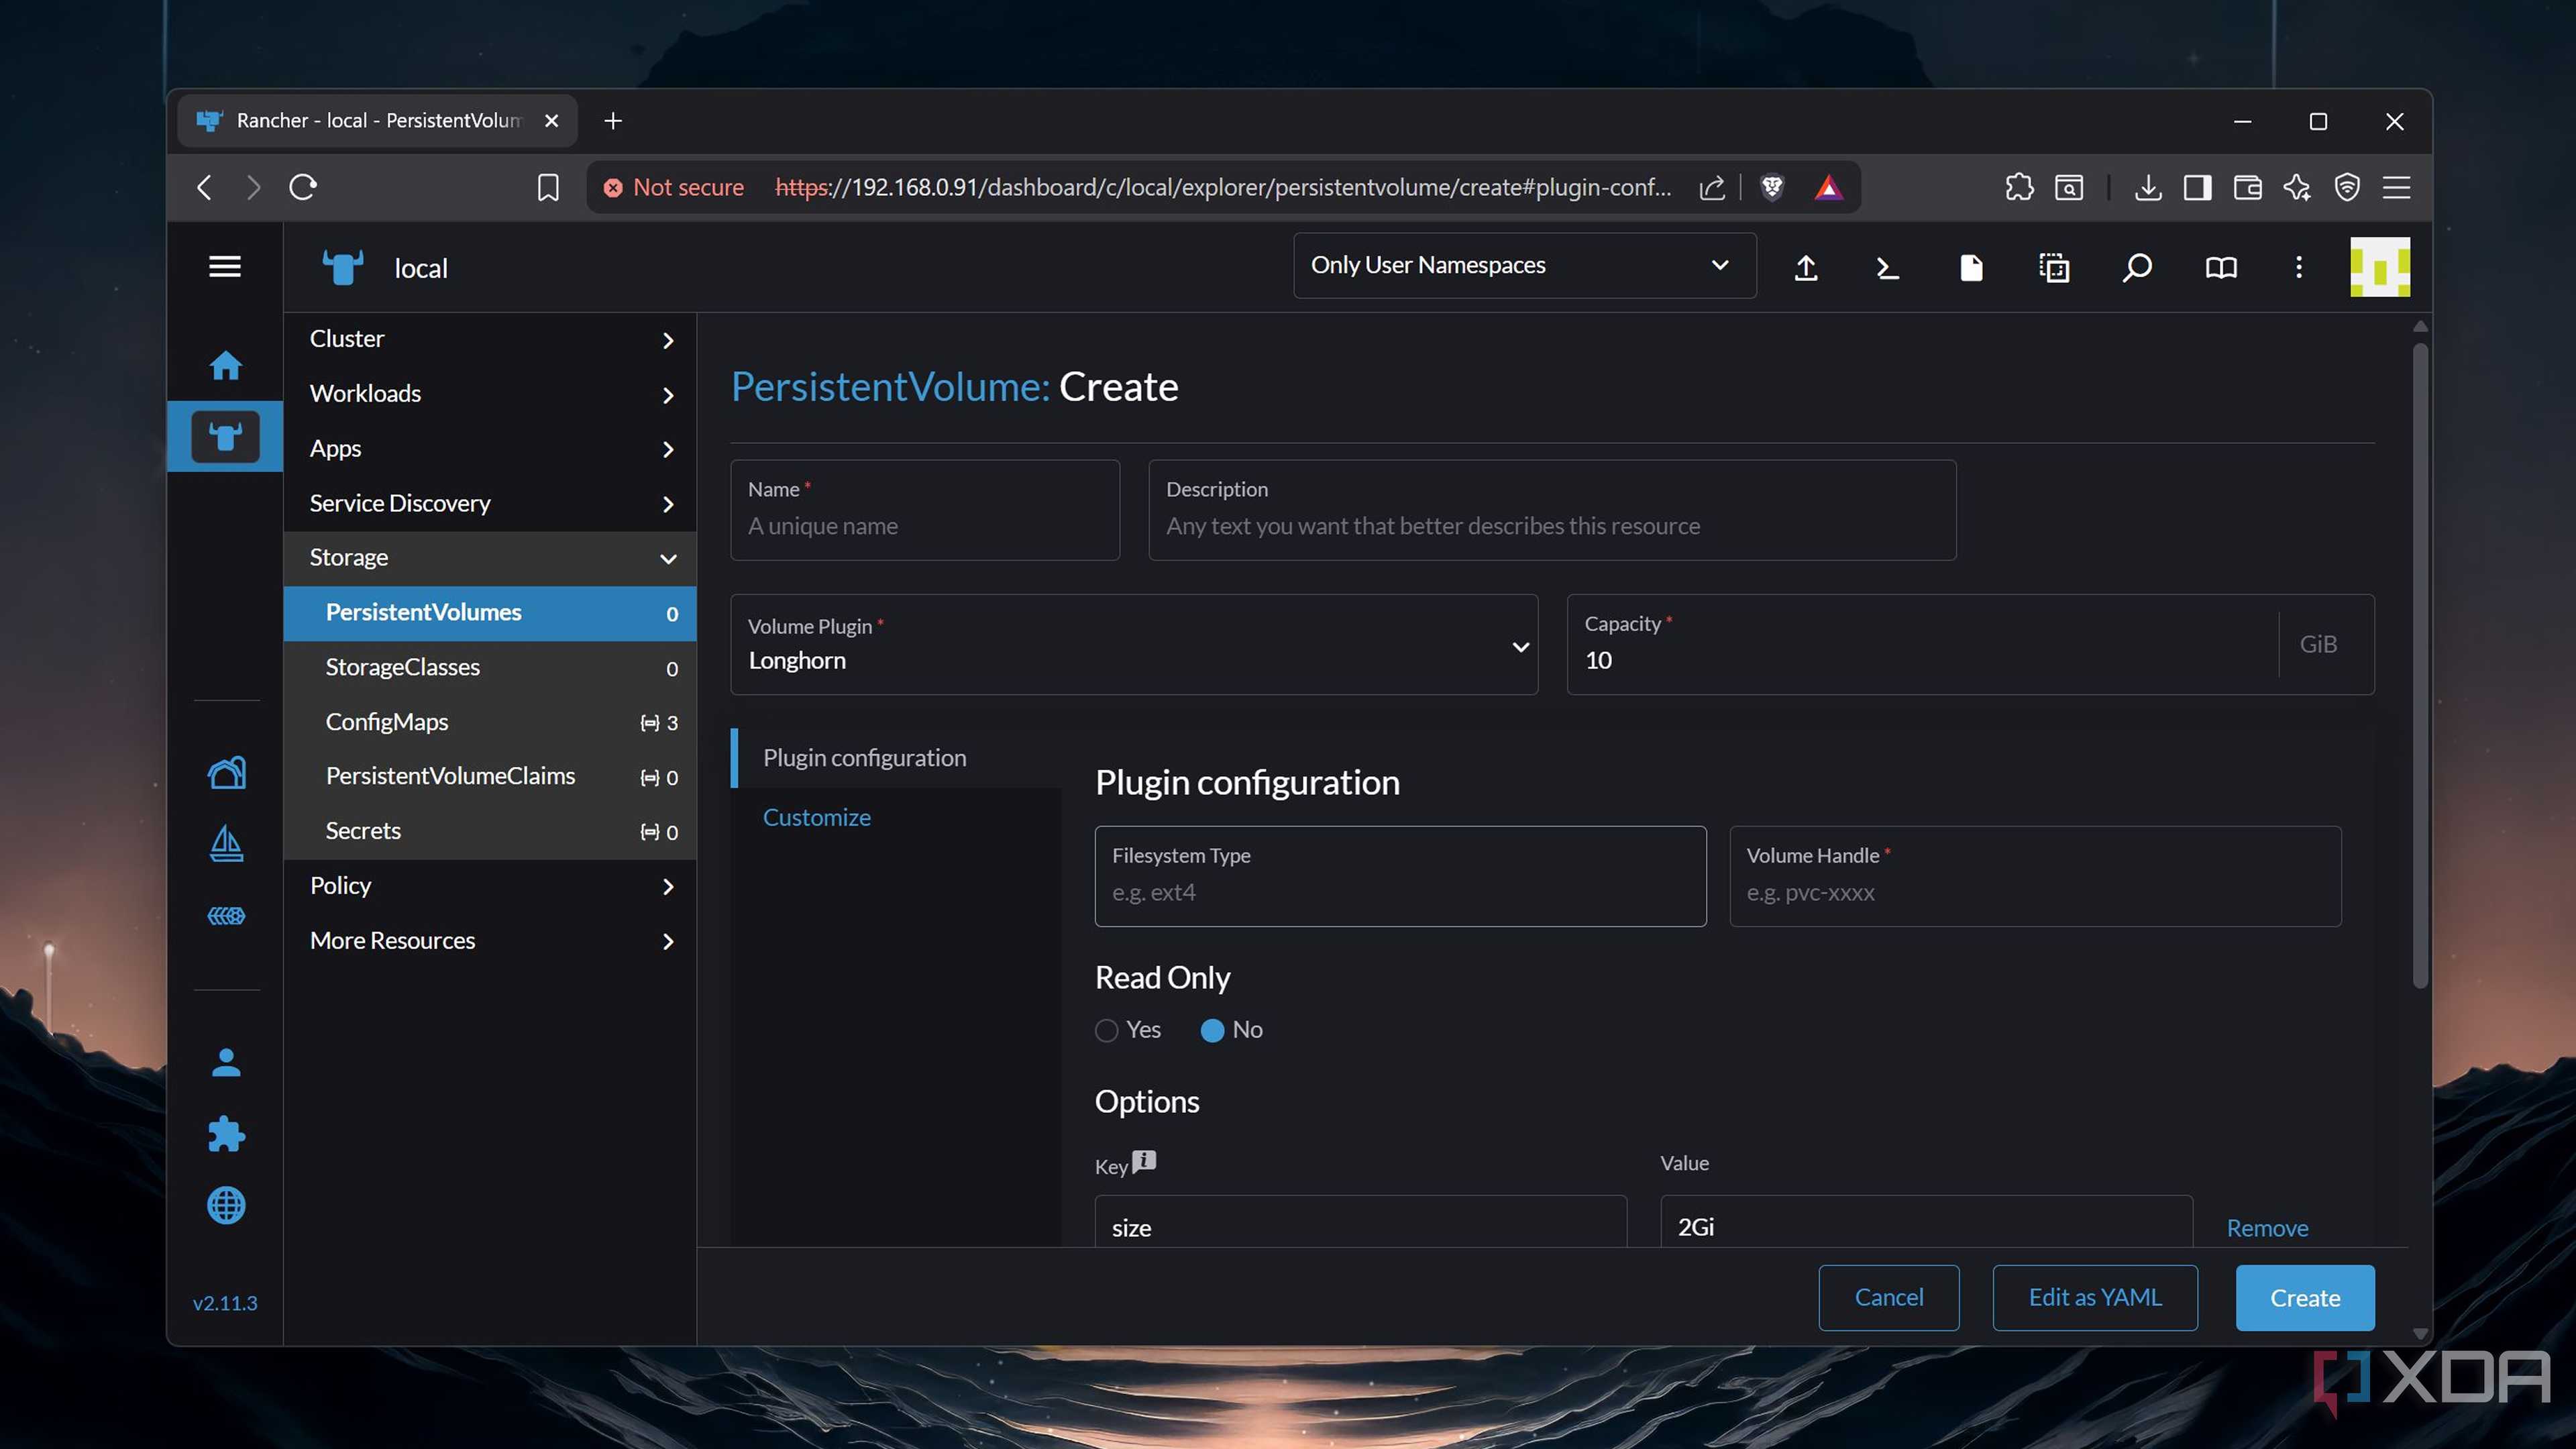Open the browser main menu icon

click(2397, 187)
